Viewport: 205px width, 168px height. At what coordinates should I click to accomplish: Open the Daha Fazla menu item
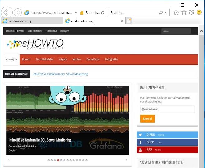93,59
